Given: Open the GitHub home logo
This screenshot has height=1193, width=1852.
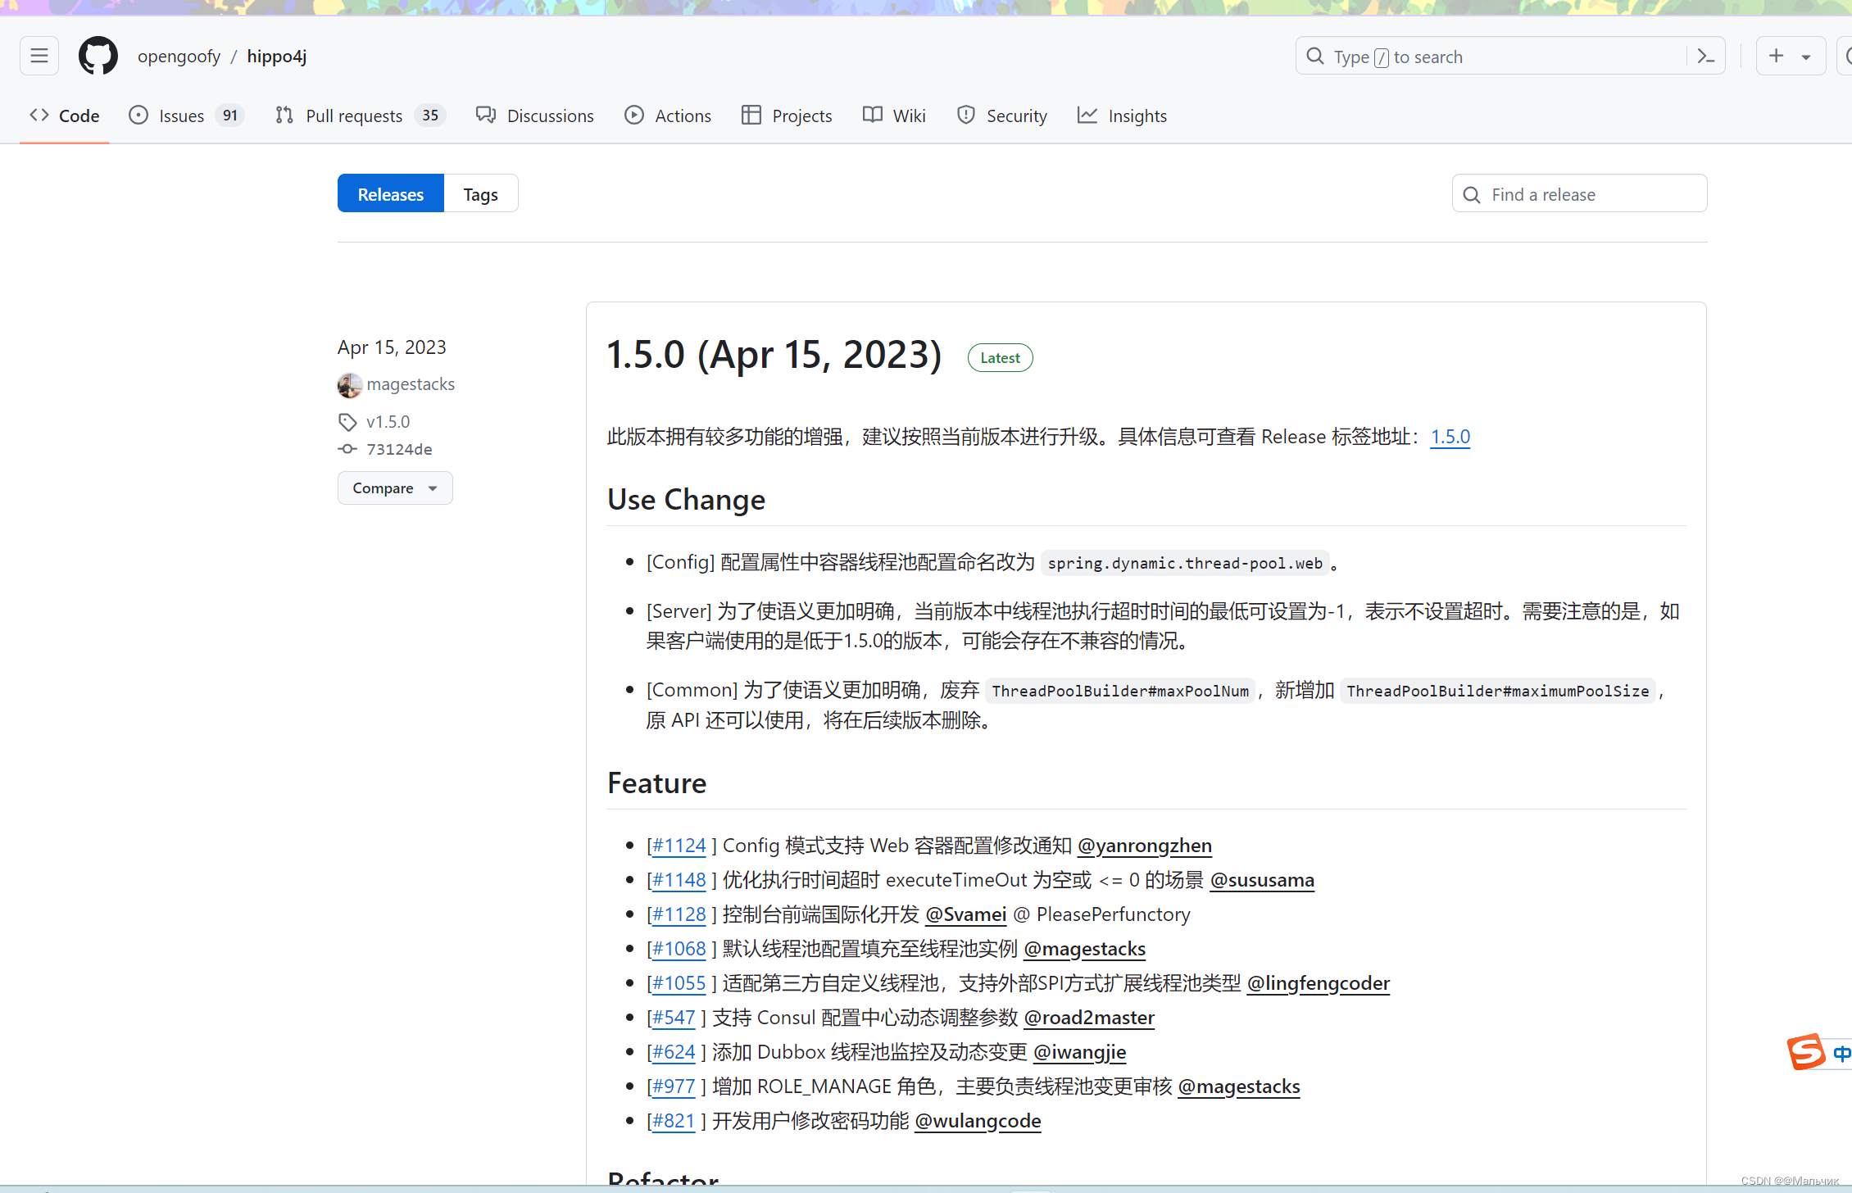Looking at the screenshot, I should 98,55.
